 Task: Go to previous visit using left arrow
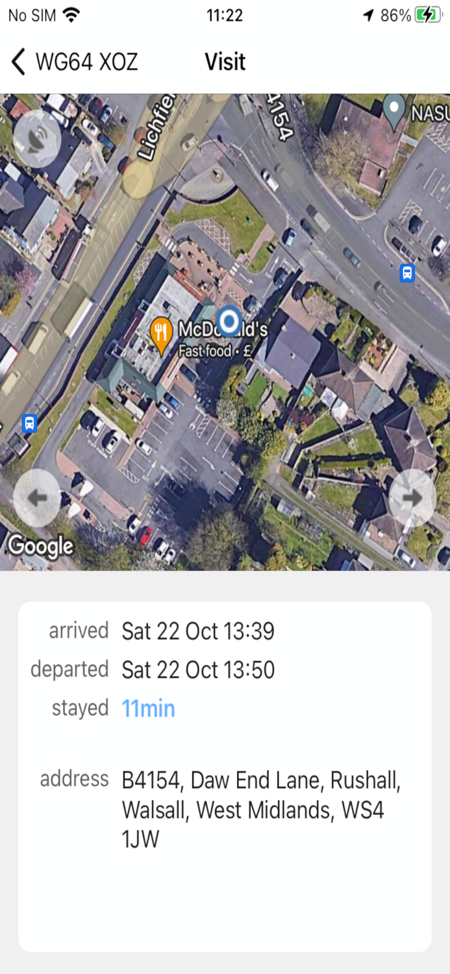[37, 498]
